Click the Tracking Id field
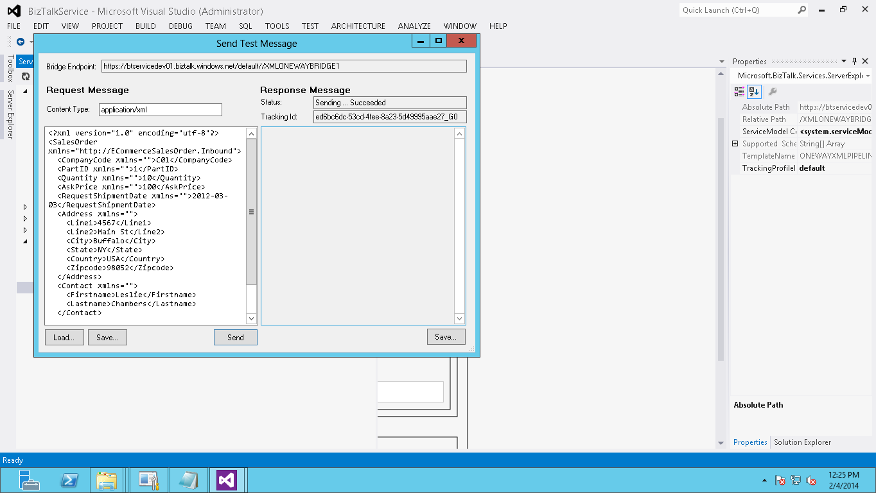 click(x=390, y=117)
